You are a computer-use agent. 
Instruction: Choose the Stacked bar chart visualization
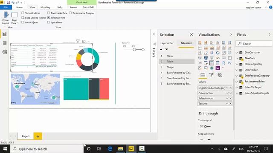pos(200,42)
